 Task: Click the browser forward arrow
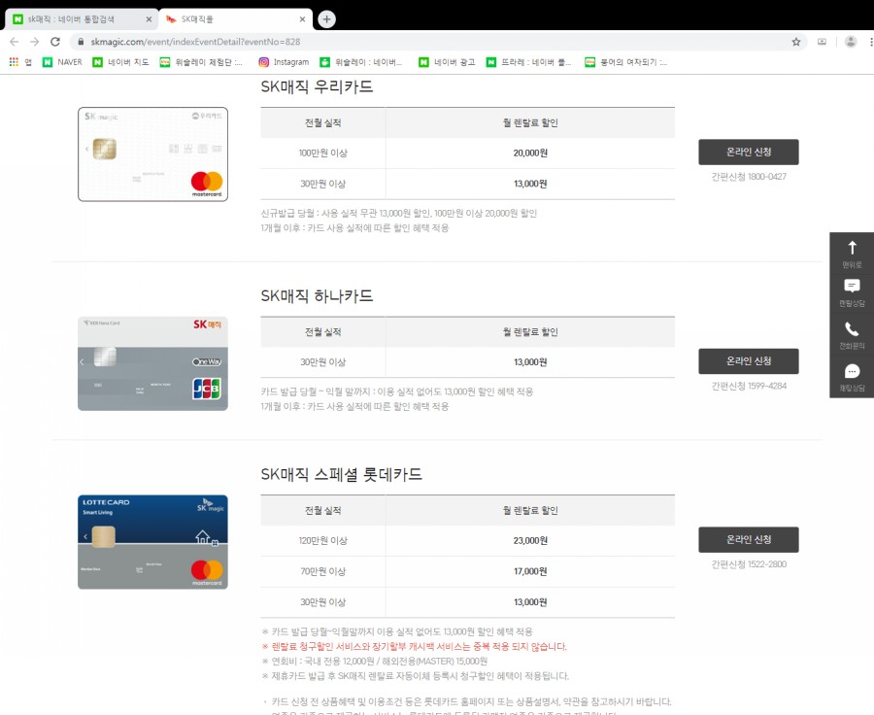click(35, 42)
